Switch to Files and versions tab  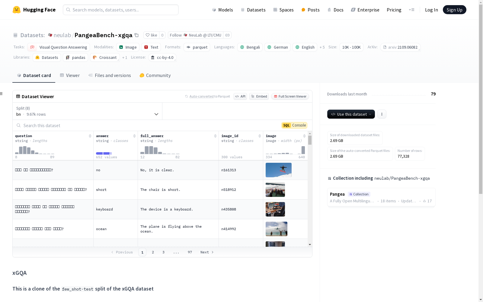(110, 75)
